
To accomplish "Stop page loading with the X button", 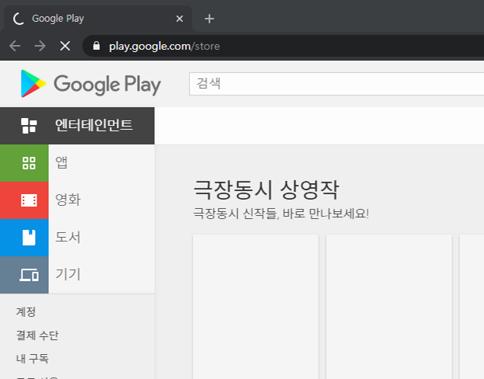I will click(64, 47).
